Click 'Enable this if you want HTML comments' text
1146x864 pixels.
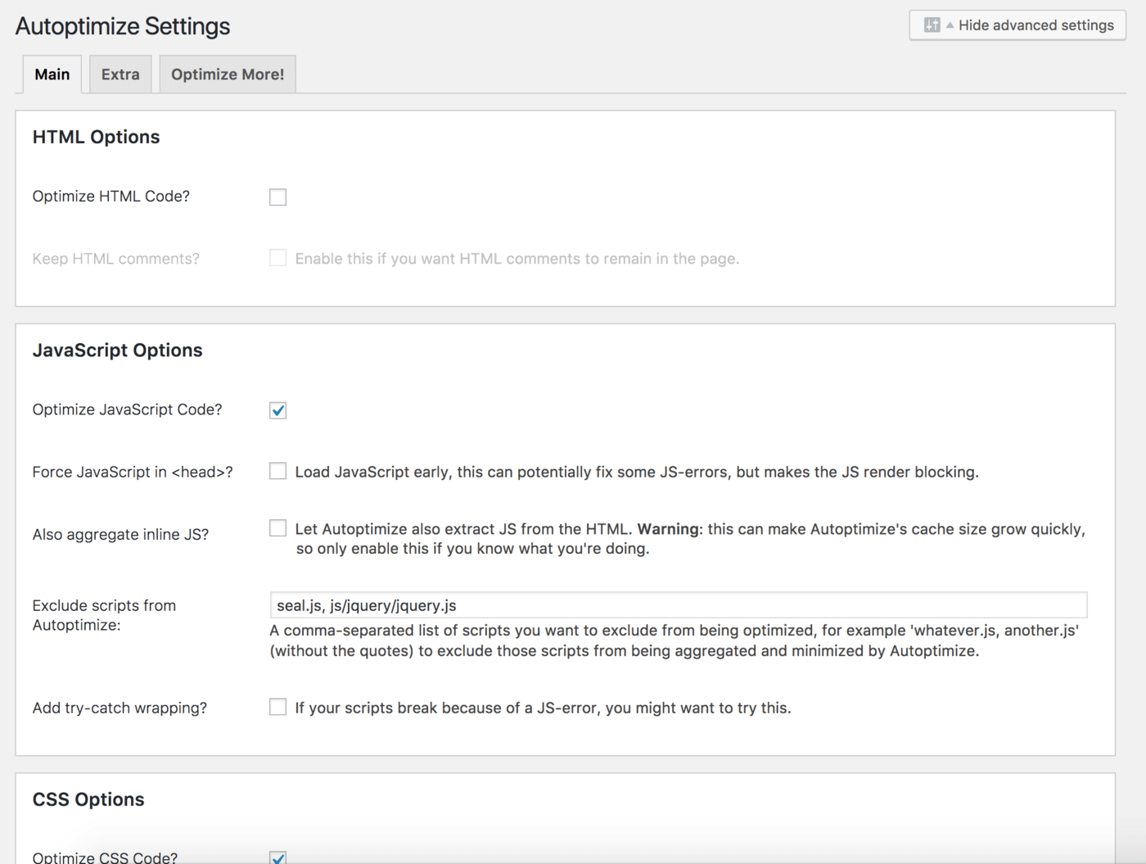pos(517,259)
